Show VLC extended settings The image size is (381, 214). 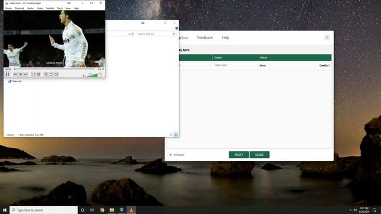pyautogui.click(x=38, y=74)
